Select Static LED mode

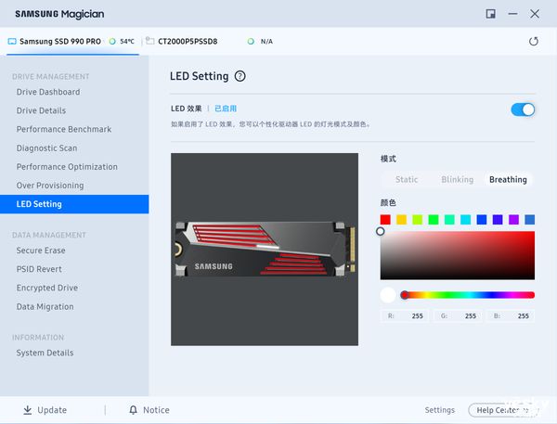(x=407, y=179)
